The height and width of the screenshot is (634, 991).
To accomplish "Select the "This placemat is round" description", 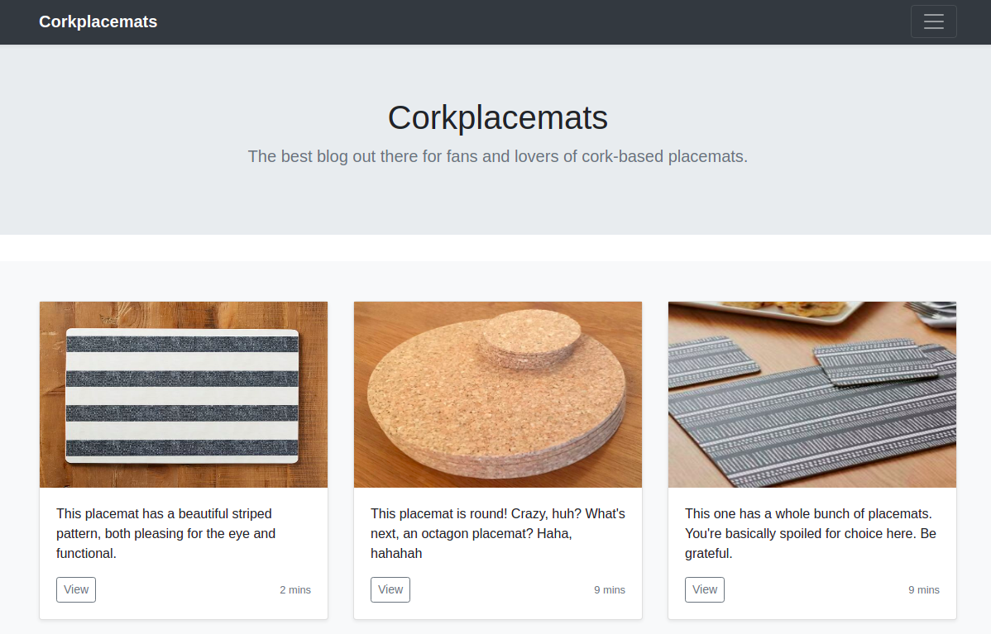I will [x=496, y=533].
